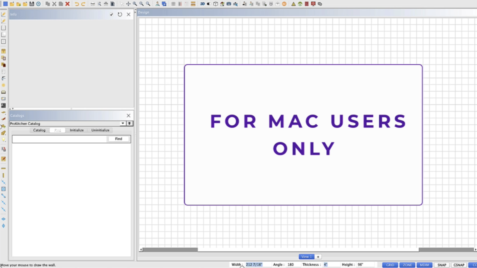
Task: Click the double-arrow button beside the catalog dropdown
Action: [130, 123]
